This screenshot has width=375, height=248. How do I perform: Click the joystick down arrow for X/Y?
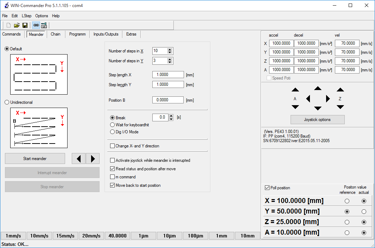(318, 108)
